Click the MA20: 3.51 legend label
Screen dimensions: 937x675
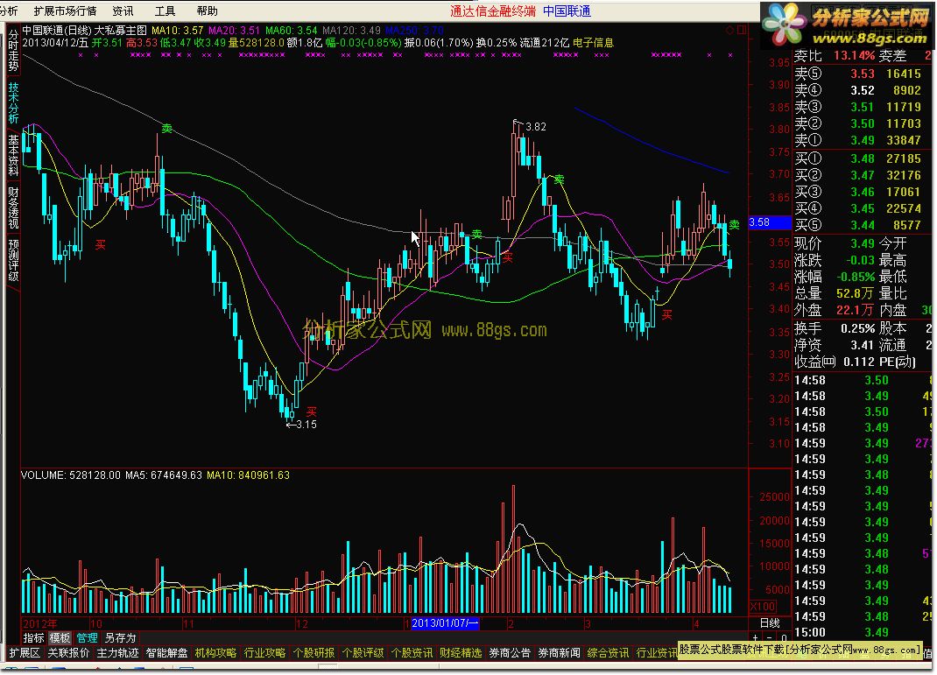235,30
